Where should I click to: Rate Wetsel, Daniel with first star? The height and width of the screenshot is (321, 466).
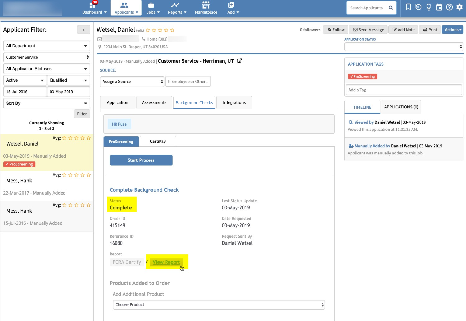(148, 30)
